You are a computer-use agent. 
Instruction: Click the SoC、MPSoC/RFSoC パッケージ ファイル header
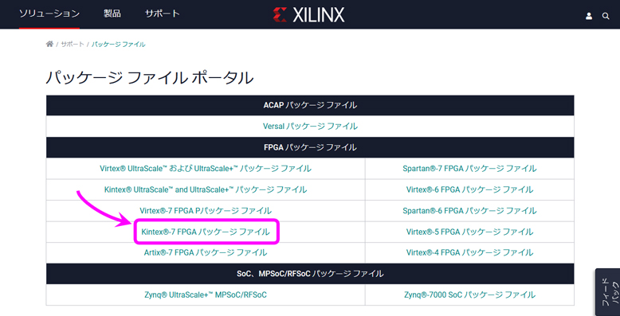click(310, 273)
